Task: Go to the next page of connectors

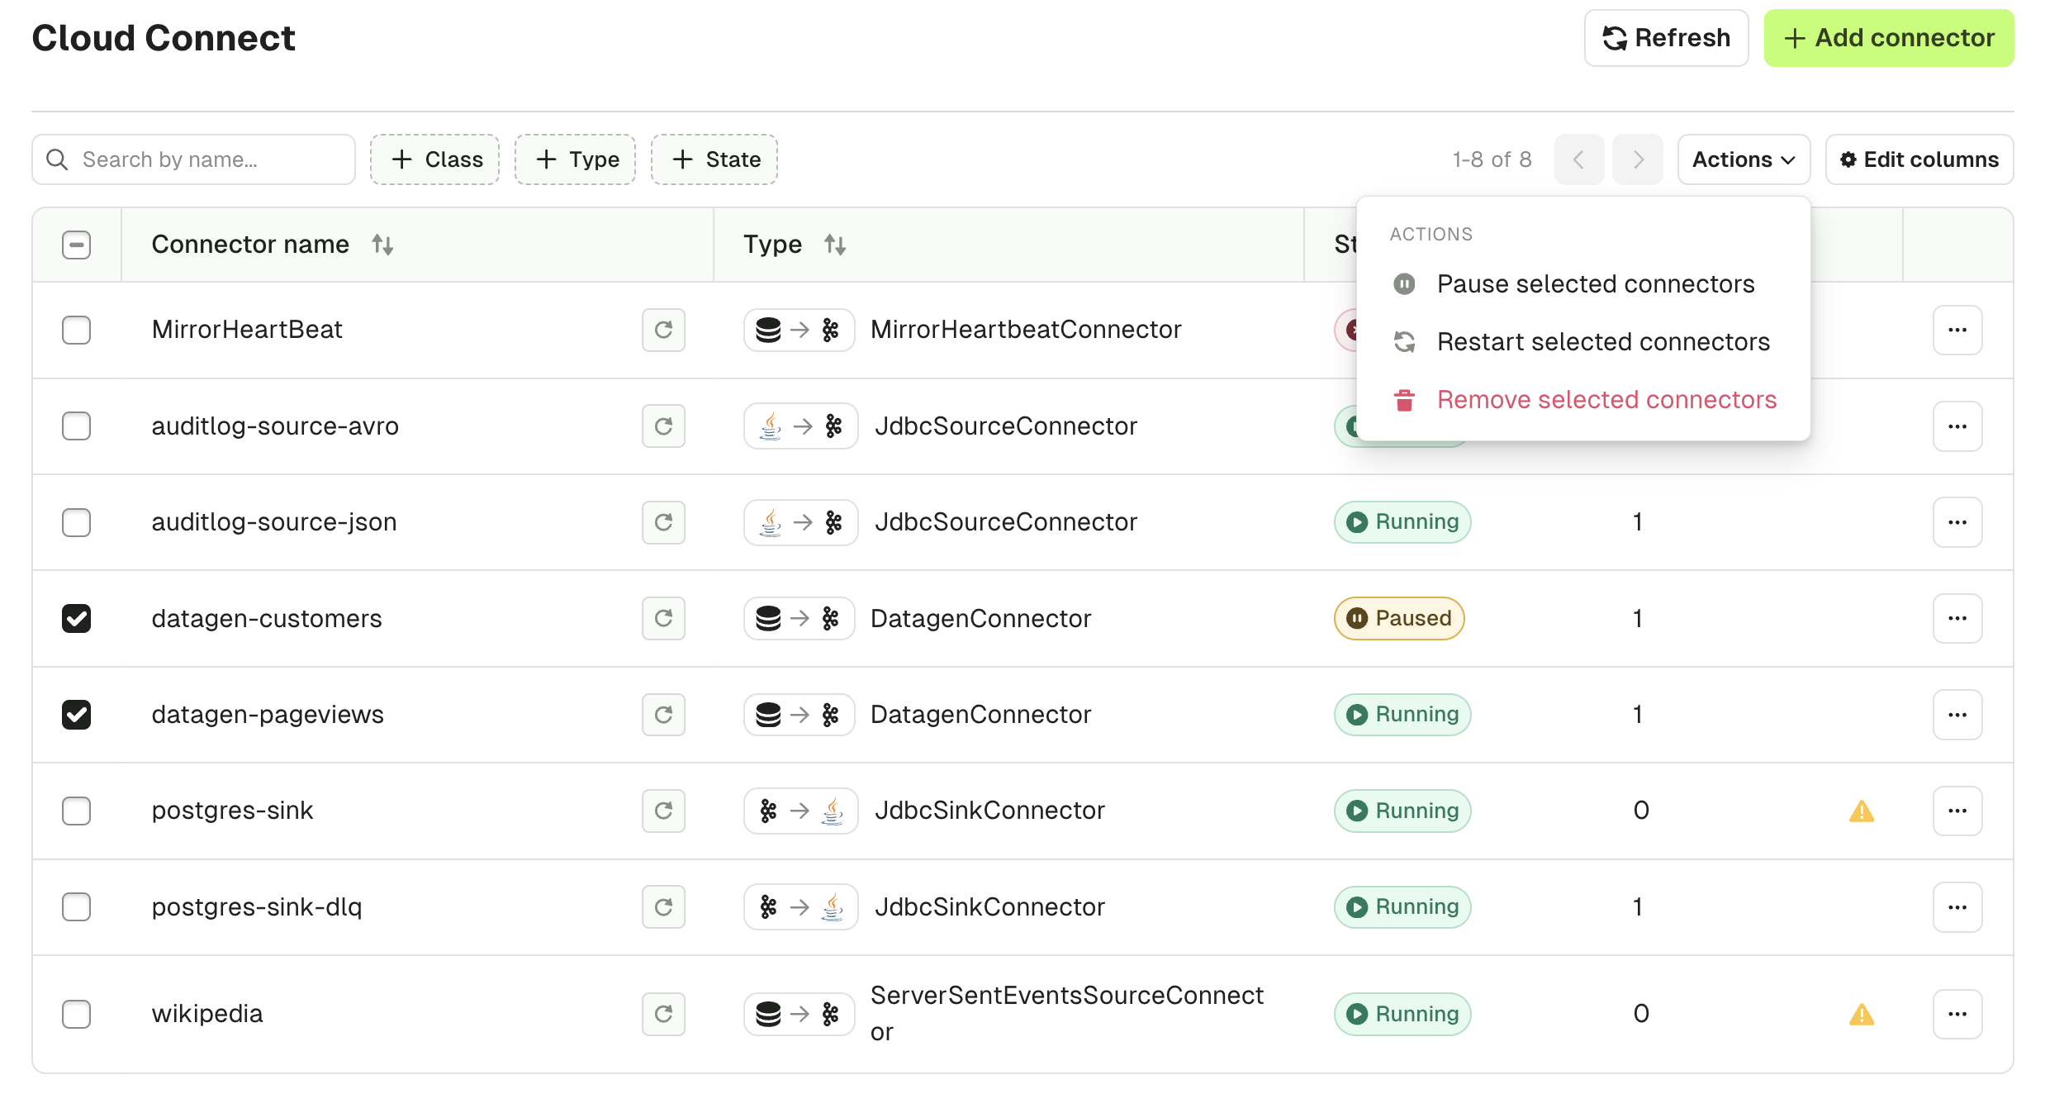Action: click(x=1638, y=159)
